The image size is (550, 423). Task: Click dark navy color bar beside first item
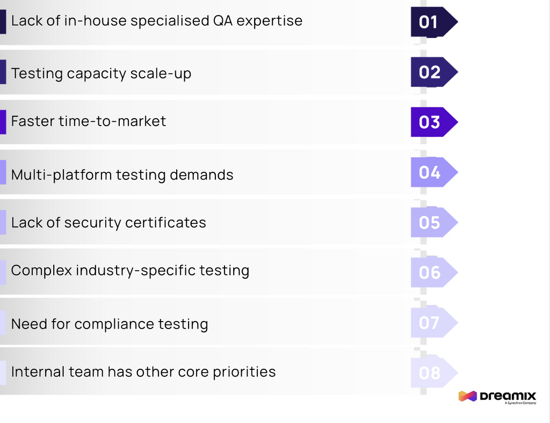tap(3, 21)
